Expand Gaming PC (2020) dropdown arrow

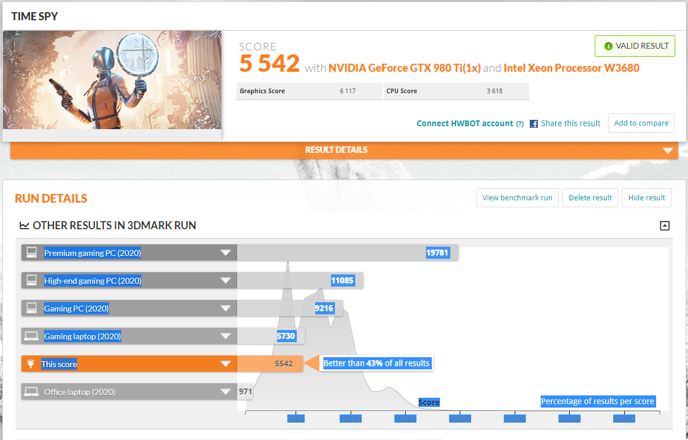tap(225, 309)
